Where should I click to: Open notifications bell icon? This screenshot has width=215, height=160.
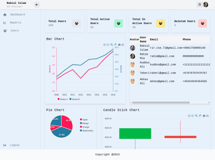pos(200,5)
